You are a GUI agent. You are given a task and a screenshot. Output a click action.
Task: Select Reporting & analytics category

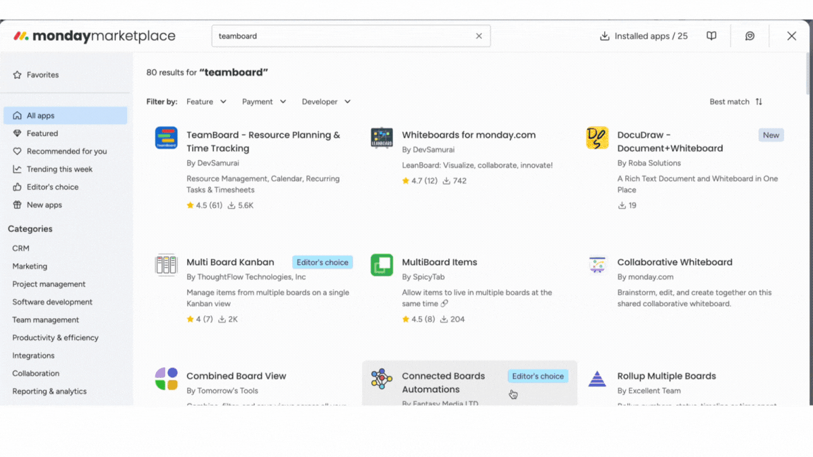(x=49, y=391)
